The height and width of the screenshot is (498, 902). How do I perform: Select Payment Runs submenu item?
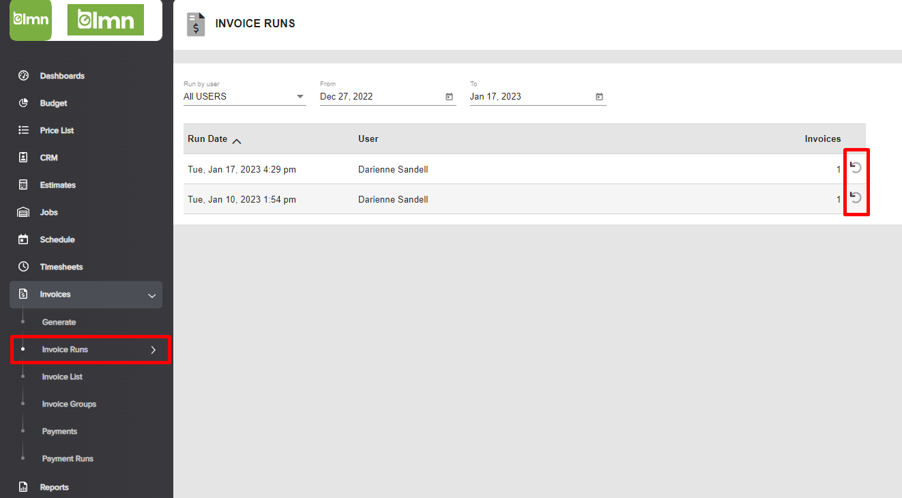coord(68,458)
